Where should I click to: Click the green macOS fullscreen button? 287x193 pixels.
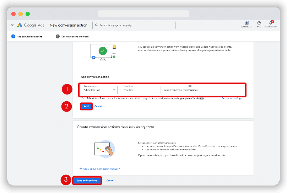pos(28,14)
